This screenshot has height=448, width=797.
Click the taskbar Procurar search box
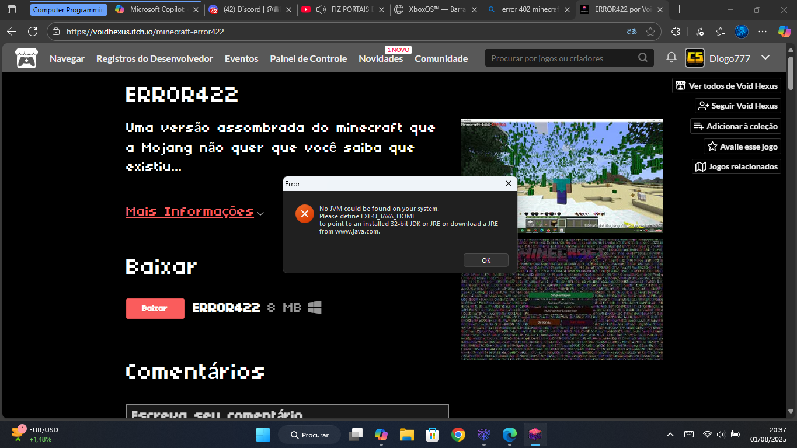coord(309,435)
